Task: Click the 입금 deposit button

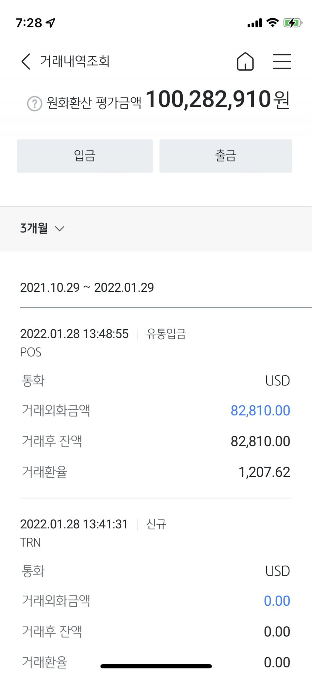Action: pyautogui.click(x=85, y=156)
